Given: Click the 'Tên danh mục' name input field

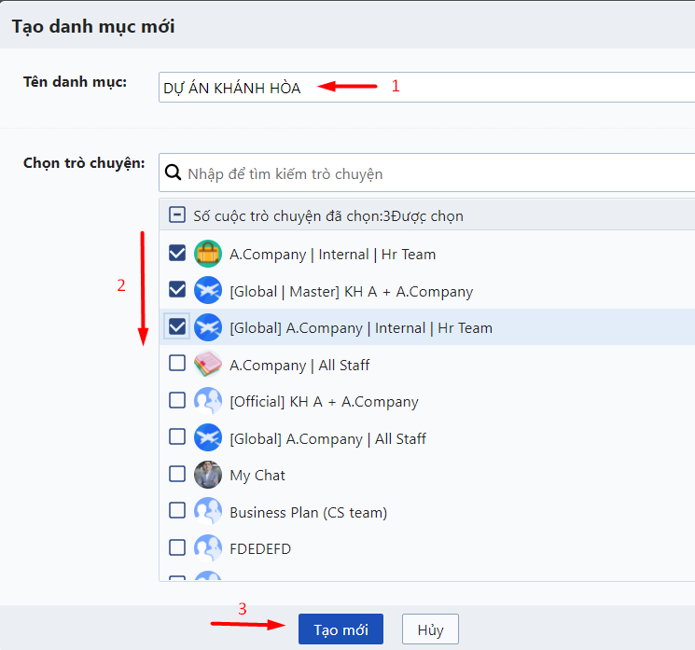Looking at the screenshot, I should (x=427, y=88).
